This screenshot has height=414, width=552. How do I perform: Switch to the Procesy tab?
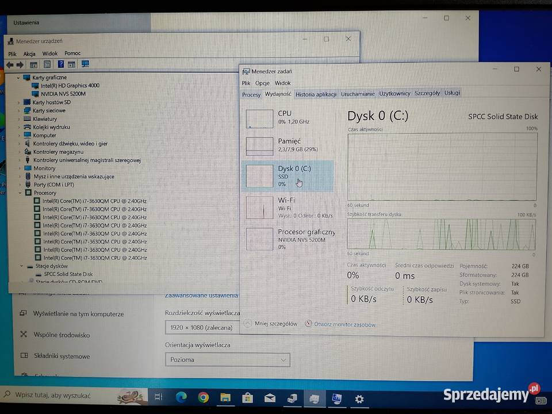tap(251, 94)
